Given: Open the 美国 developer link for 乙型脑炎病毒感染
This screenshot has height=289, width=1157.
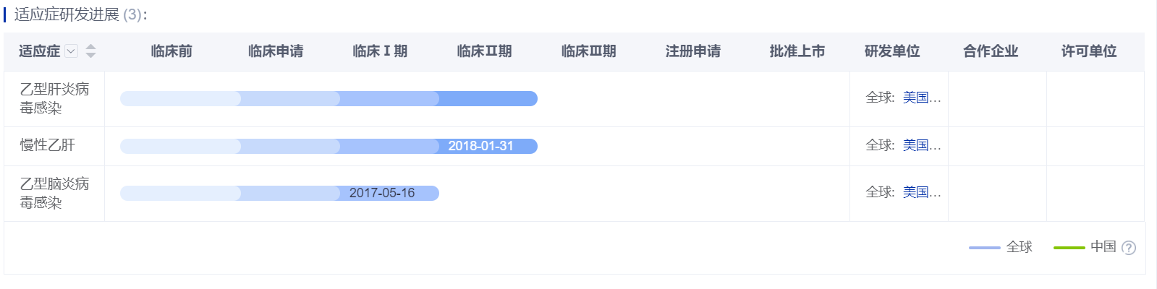Looking at the screenshot, I should point(922,192).
